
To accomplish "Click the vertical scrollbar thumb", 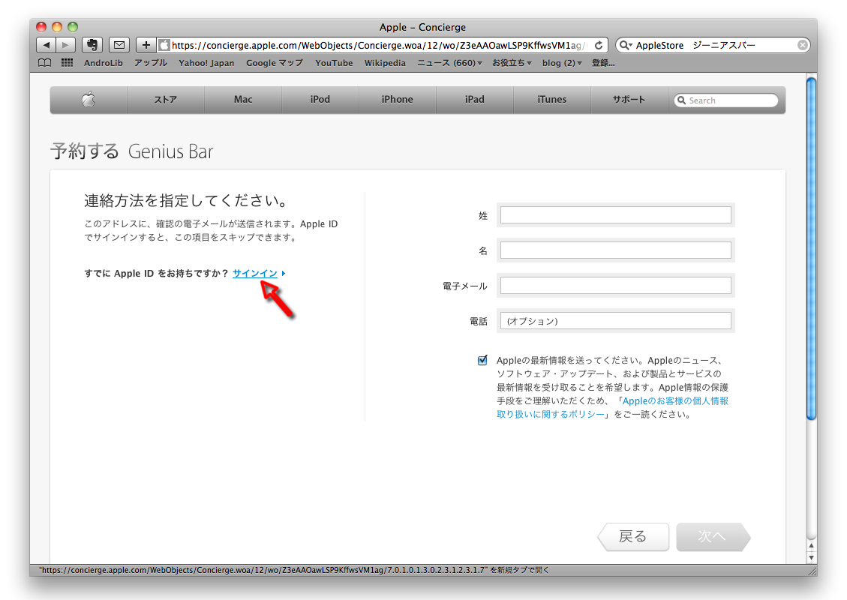I will coord(811,248).
